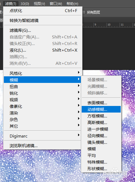The width and height of the screenshot is (135, 182).
Task: Choose 径向模糊... radial blur
Action: pyautogui.click(x=101, y=136)
